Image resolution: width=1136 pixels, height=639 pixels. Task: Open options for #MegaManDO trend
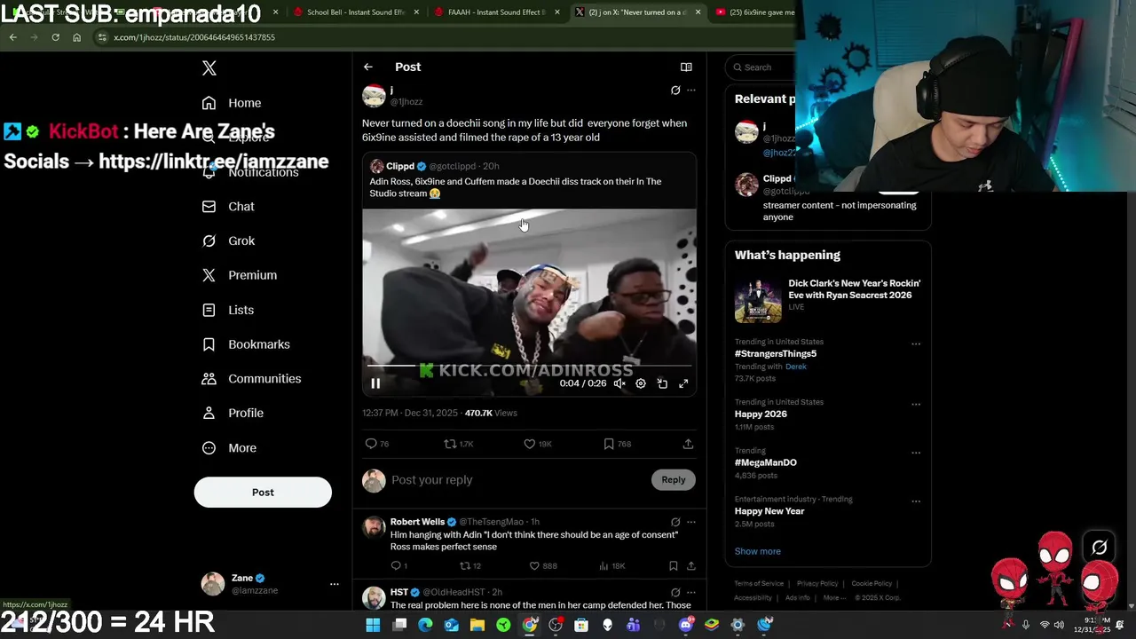point(916,453)
